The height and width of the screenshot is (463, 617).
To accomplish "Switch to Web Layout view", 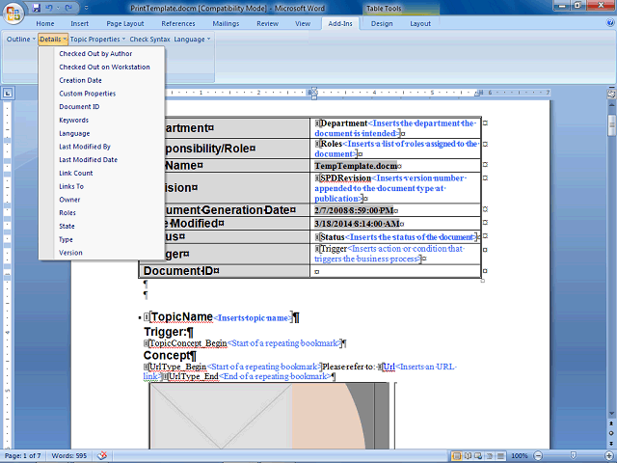I will coord(478,456).
